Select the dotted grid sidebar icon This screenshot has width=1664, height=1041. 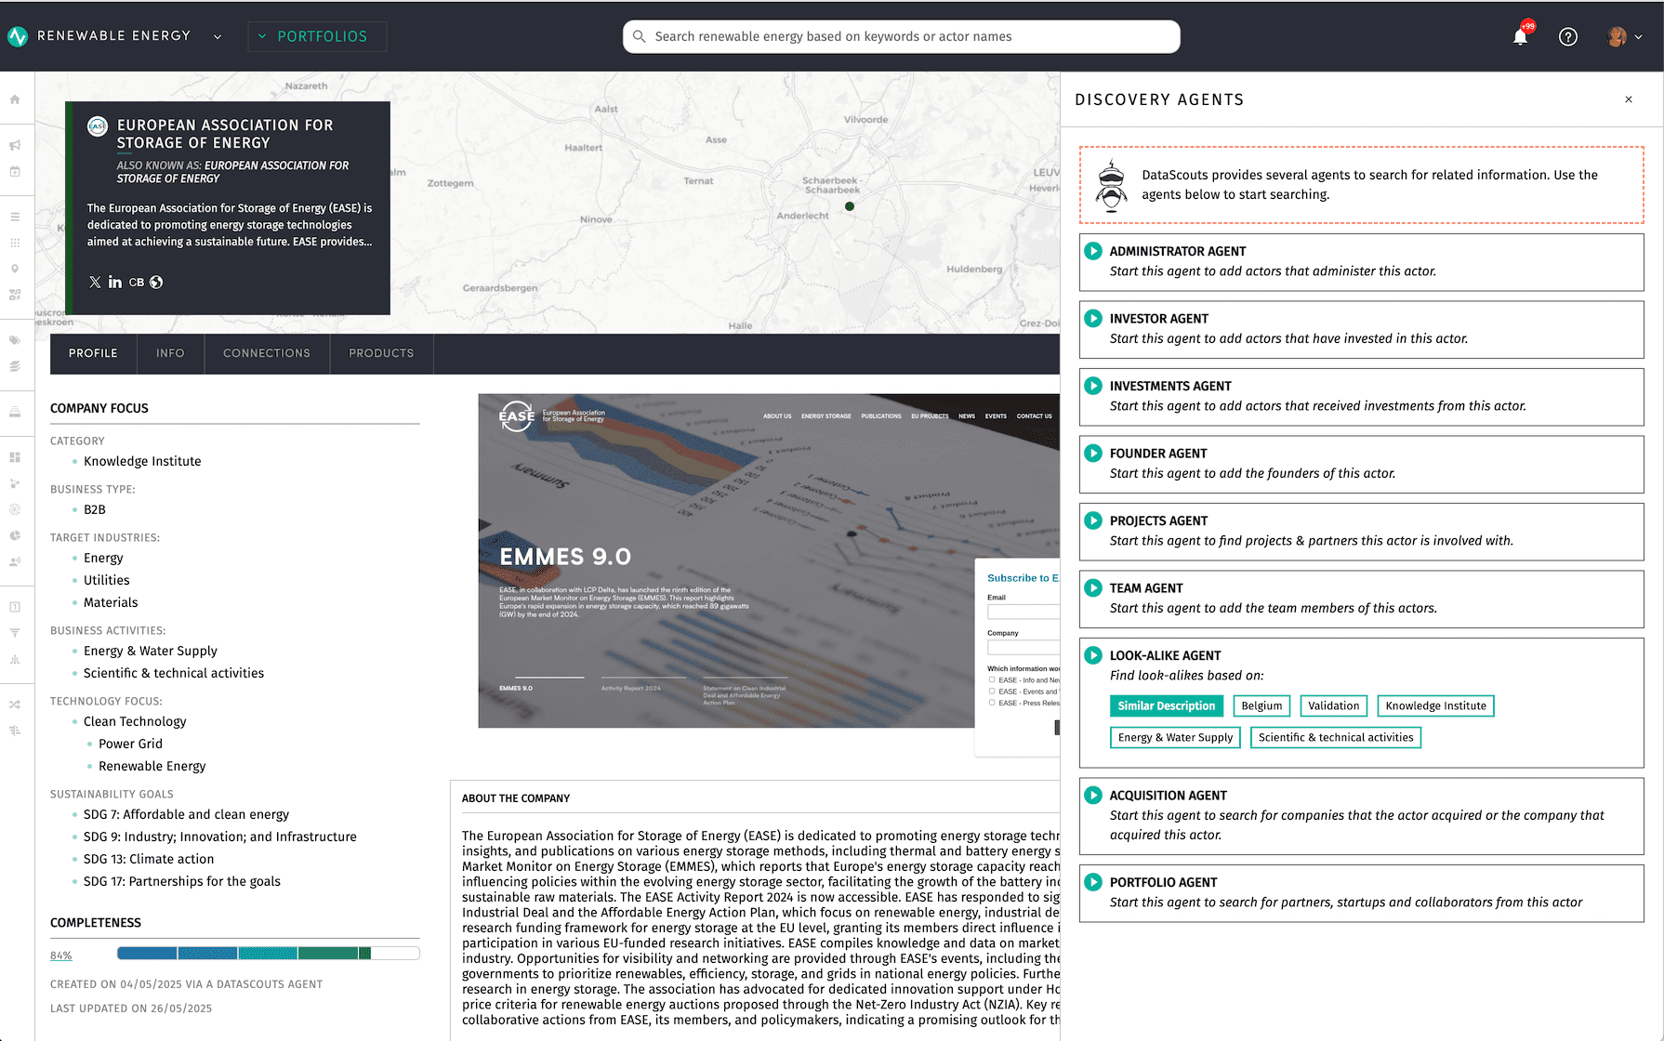[15, 243]
